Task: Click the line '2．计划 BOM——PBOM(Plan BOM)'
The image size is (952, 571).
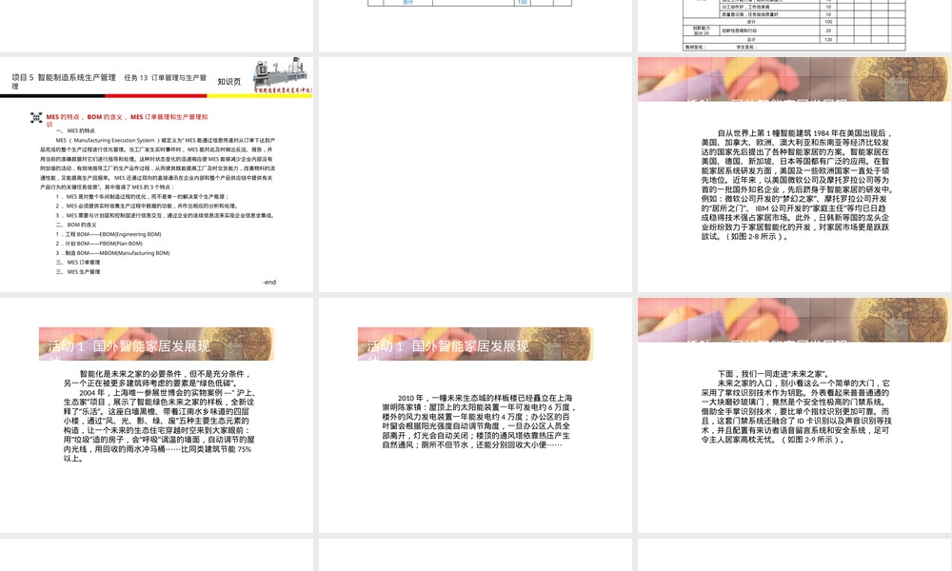Action: pyautogui.click(x=100, y=244)
